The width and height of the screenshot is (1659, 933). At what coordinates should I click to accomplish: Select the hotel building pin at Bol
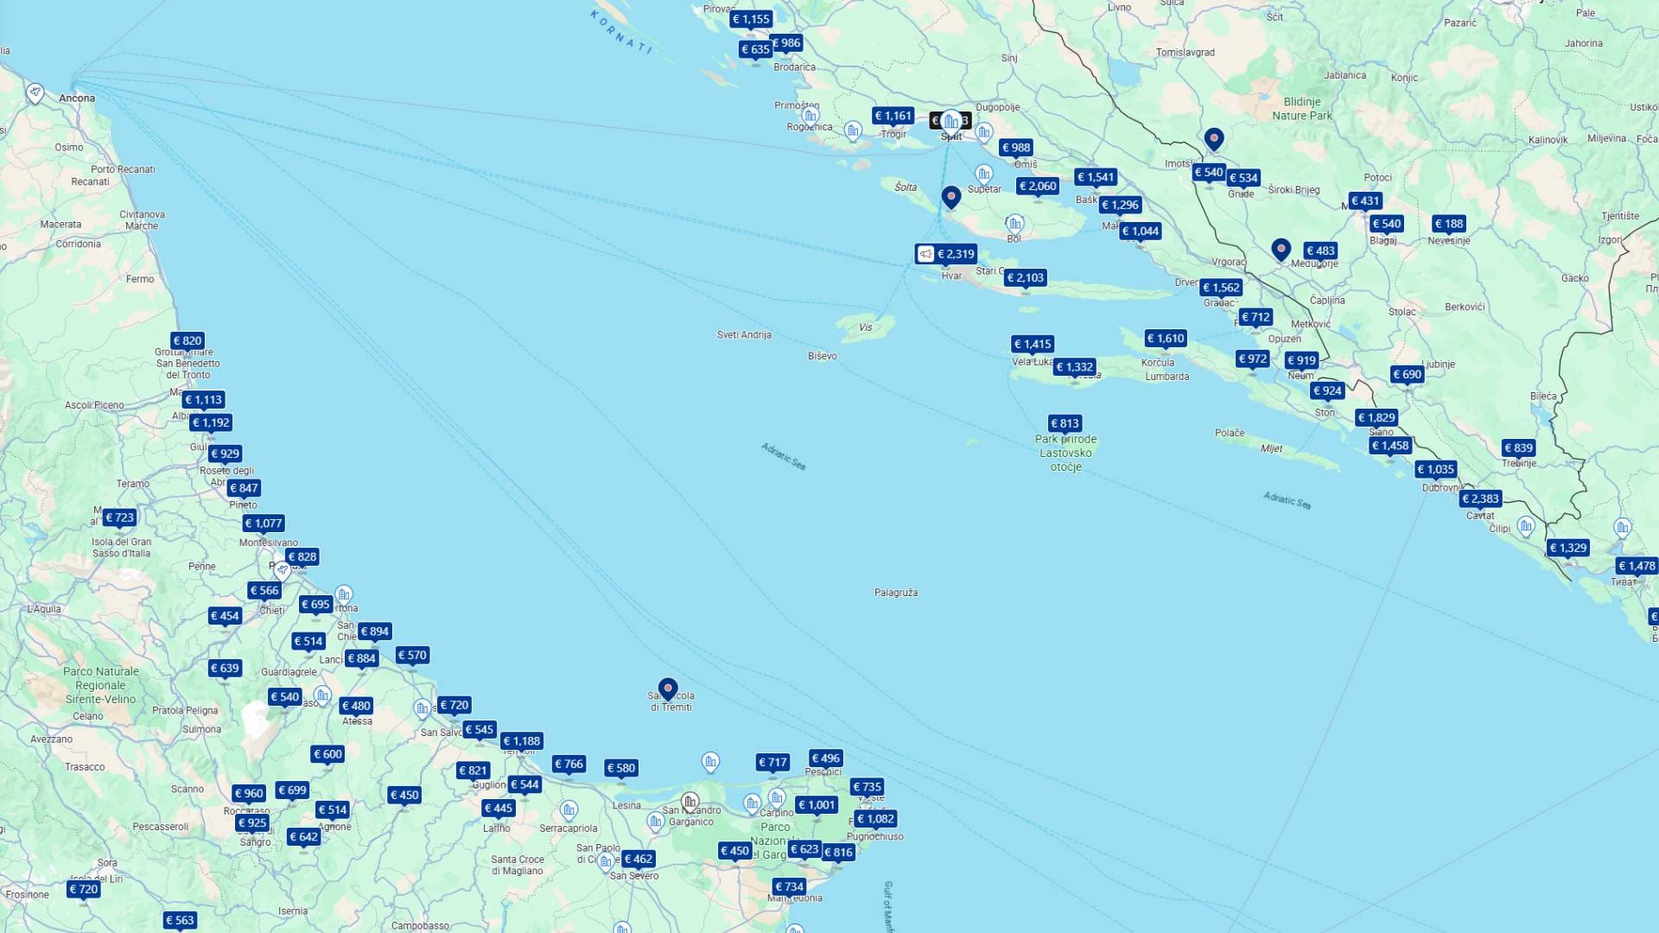(x=1015, y=224)
